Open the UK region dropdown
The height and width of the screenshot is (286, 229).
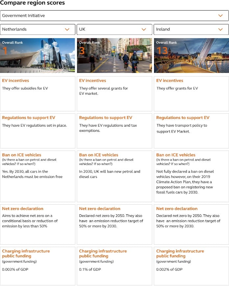(114, 29)
